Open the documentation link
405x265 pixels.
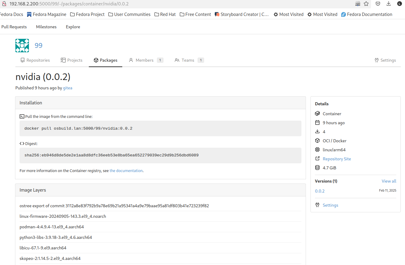click(x=126, y=171)
